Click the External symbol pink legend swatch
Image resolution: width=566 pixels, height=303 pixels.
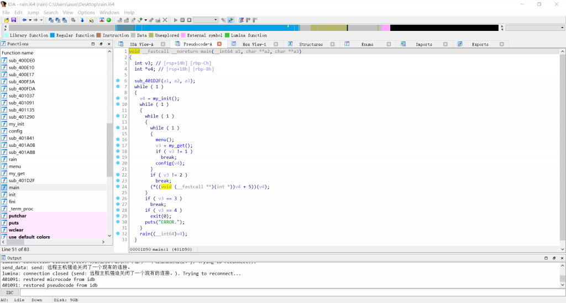(183, 35)
